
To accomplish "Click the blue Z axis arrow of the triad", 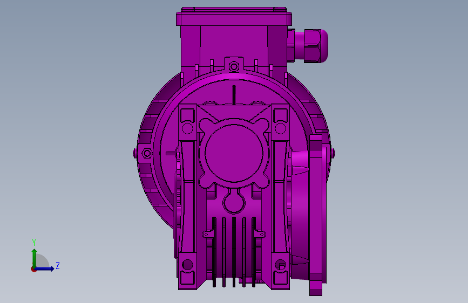I will click(x=45, y=268).
